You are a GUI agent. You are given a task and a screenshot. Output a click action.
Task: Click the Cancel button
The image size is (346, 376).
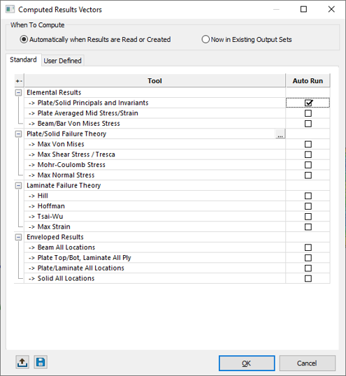pyautogui.click(x=307, y=363)
